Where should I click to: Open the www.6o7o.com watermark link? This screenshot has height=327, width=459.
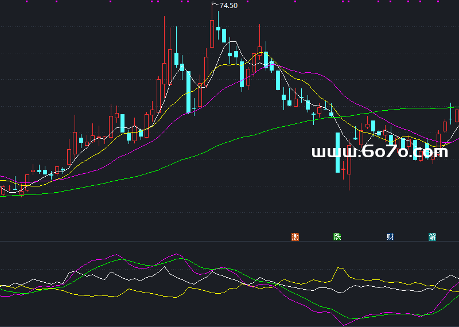pos(379,152)
